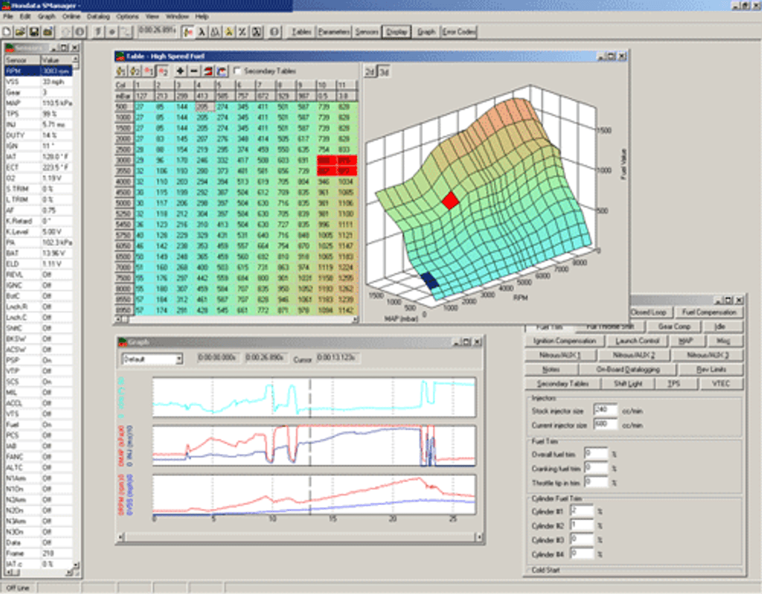Click the Sensors toolbar button
The width and height of the screenshot is (762, 594).
[367, 32]
